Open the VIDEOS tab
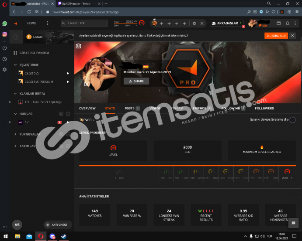The image size is (302, 241). coord(155,109)
